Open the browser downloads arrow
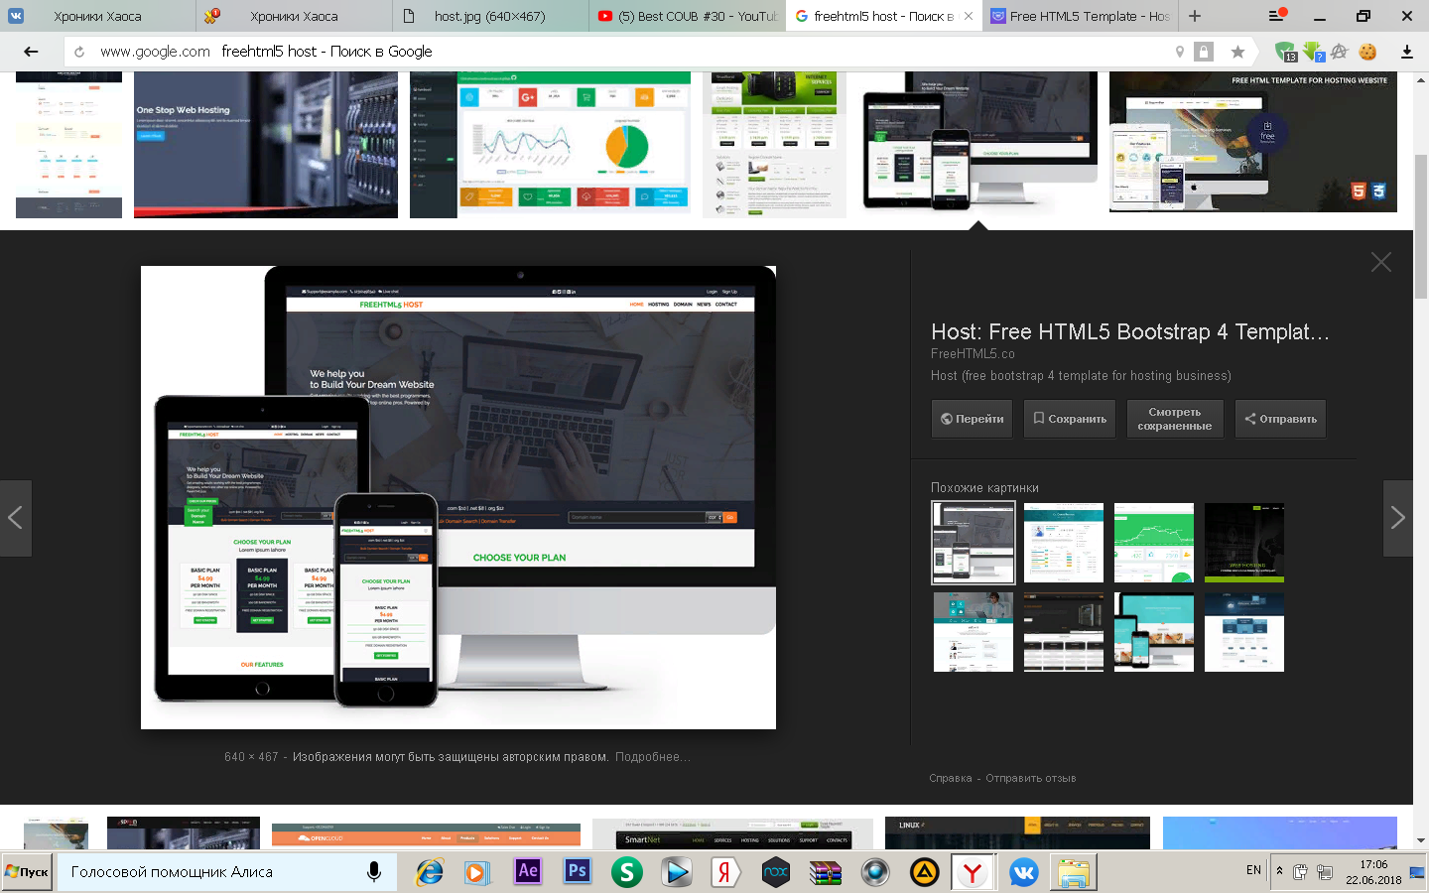The width and height of the screenshot is (1429, 893). [x=1406, y=52]
